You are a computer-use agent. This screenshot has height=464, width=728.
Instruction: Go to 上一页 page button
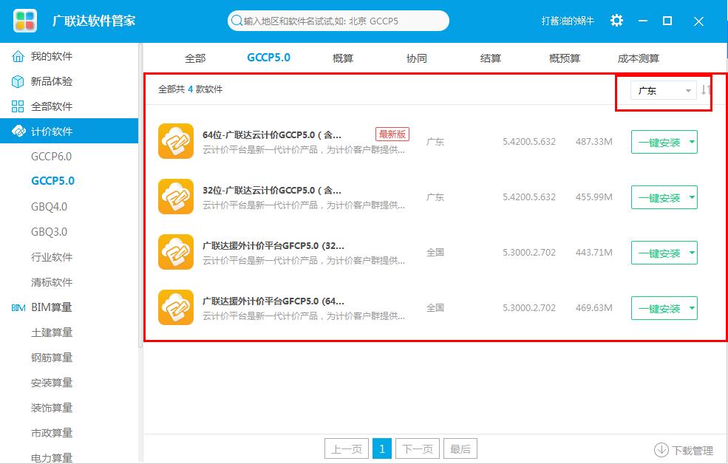[347, 448]
